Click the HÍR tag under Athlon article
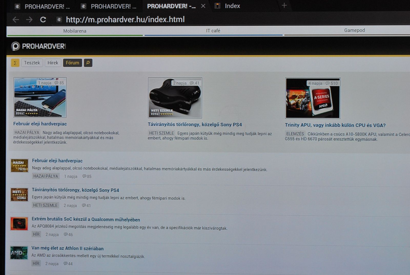This screenshot has width=410, height=275. tap(36, 263)
